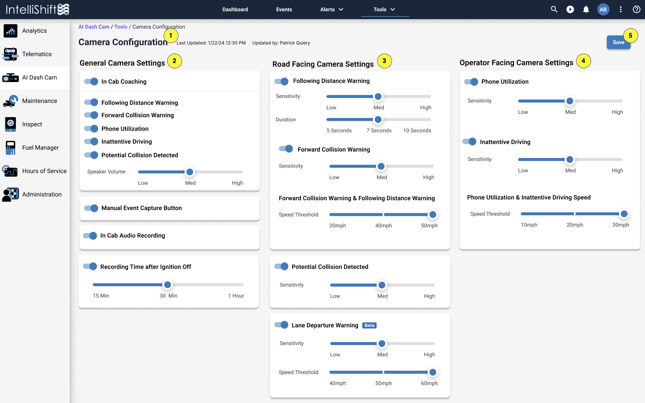Open the vertical three-dot menu
The width and height of the screenshot is (645, 403).
(621, 9)
